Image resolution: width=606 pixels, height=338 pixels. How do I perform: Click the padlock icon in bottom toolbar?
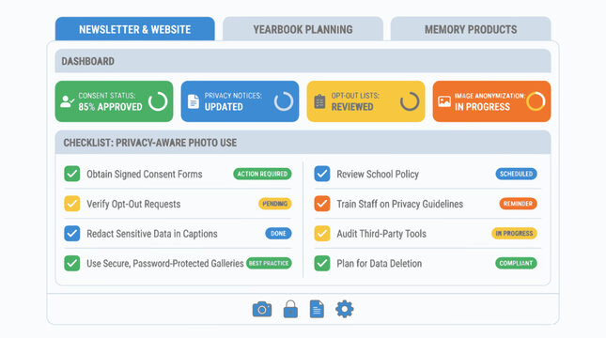(x=290, y=309)
